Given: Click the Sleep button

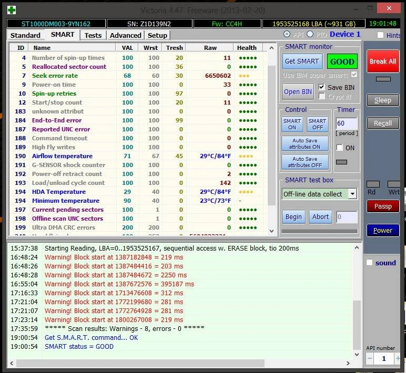Looking at the screenshot, I should pyautogui.click(x=383, y=100).
